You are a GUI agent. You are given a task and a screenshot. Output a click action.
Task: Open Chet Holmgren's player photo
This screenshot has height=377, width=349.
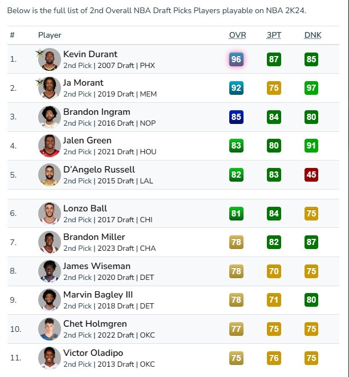click(50, 329)
